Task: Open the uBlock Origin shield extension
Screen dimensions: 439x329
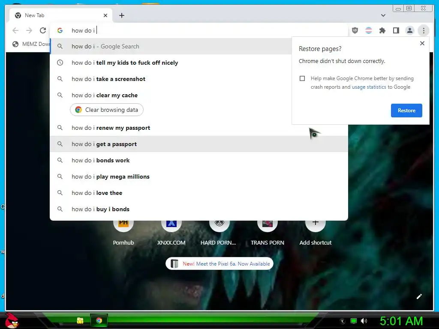Action: pyautogui.click(x=355, y=30)
